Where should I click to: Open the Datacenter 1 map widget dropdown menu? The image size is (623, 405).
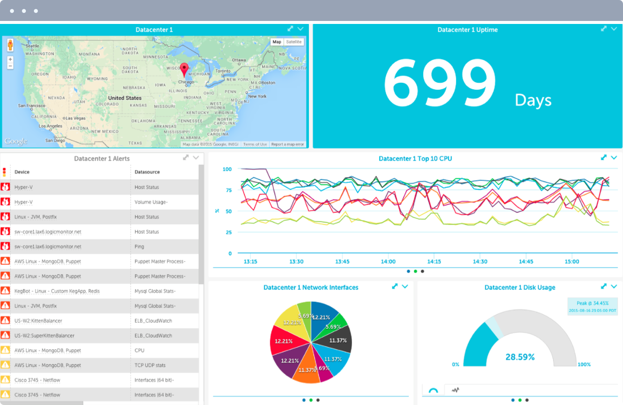click(301, 29)
